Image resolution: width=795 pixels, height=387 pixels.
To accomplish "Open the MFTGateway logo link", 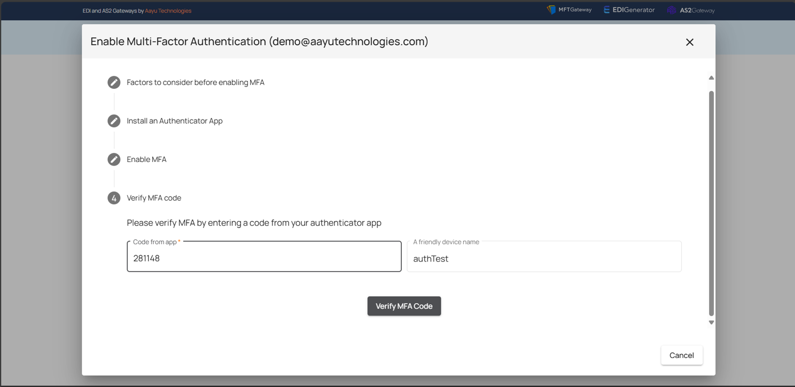I will 569,10.
